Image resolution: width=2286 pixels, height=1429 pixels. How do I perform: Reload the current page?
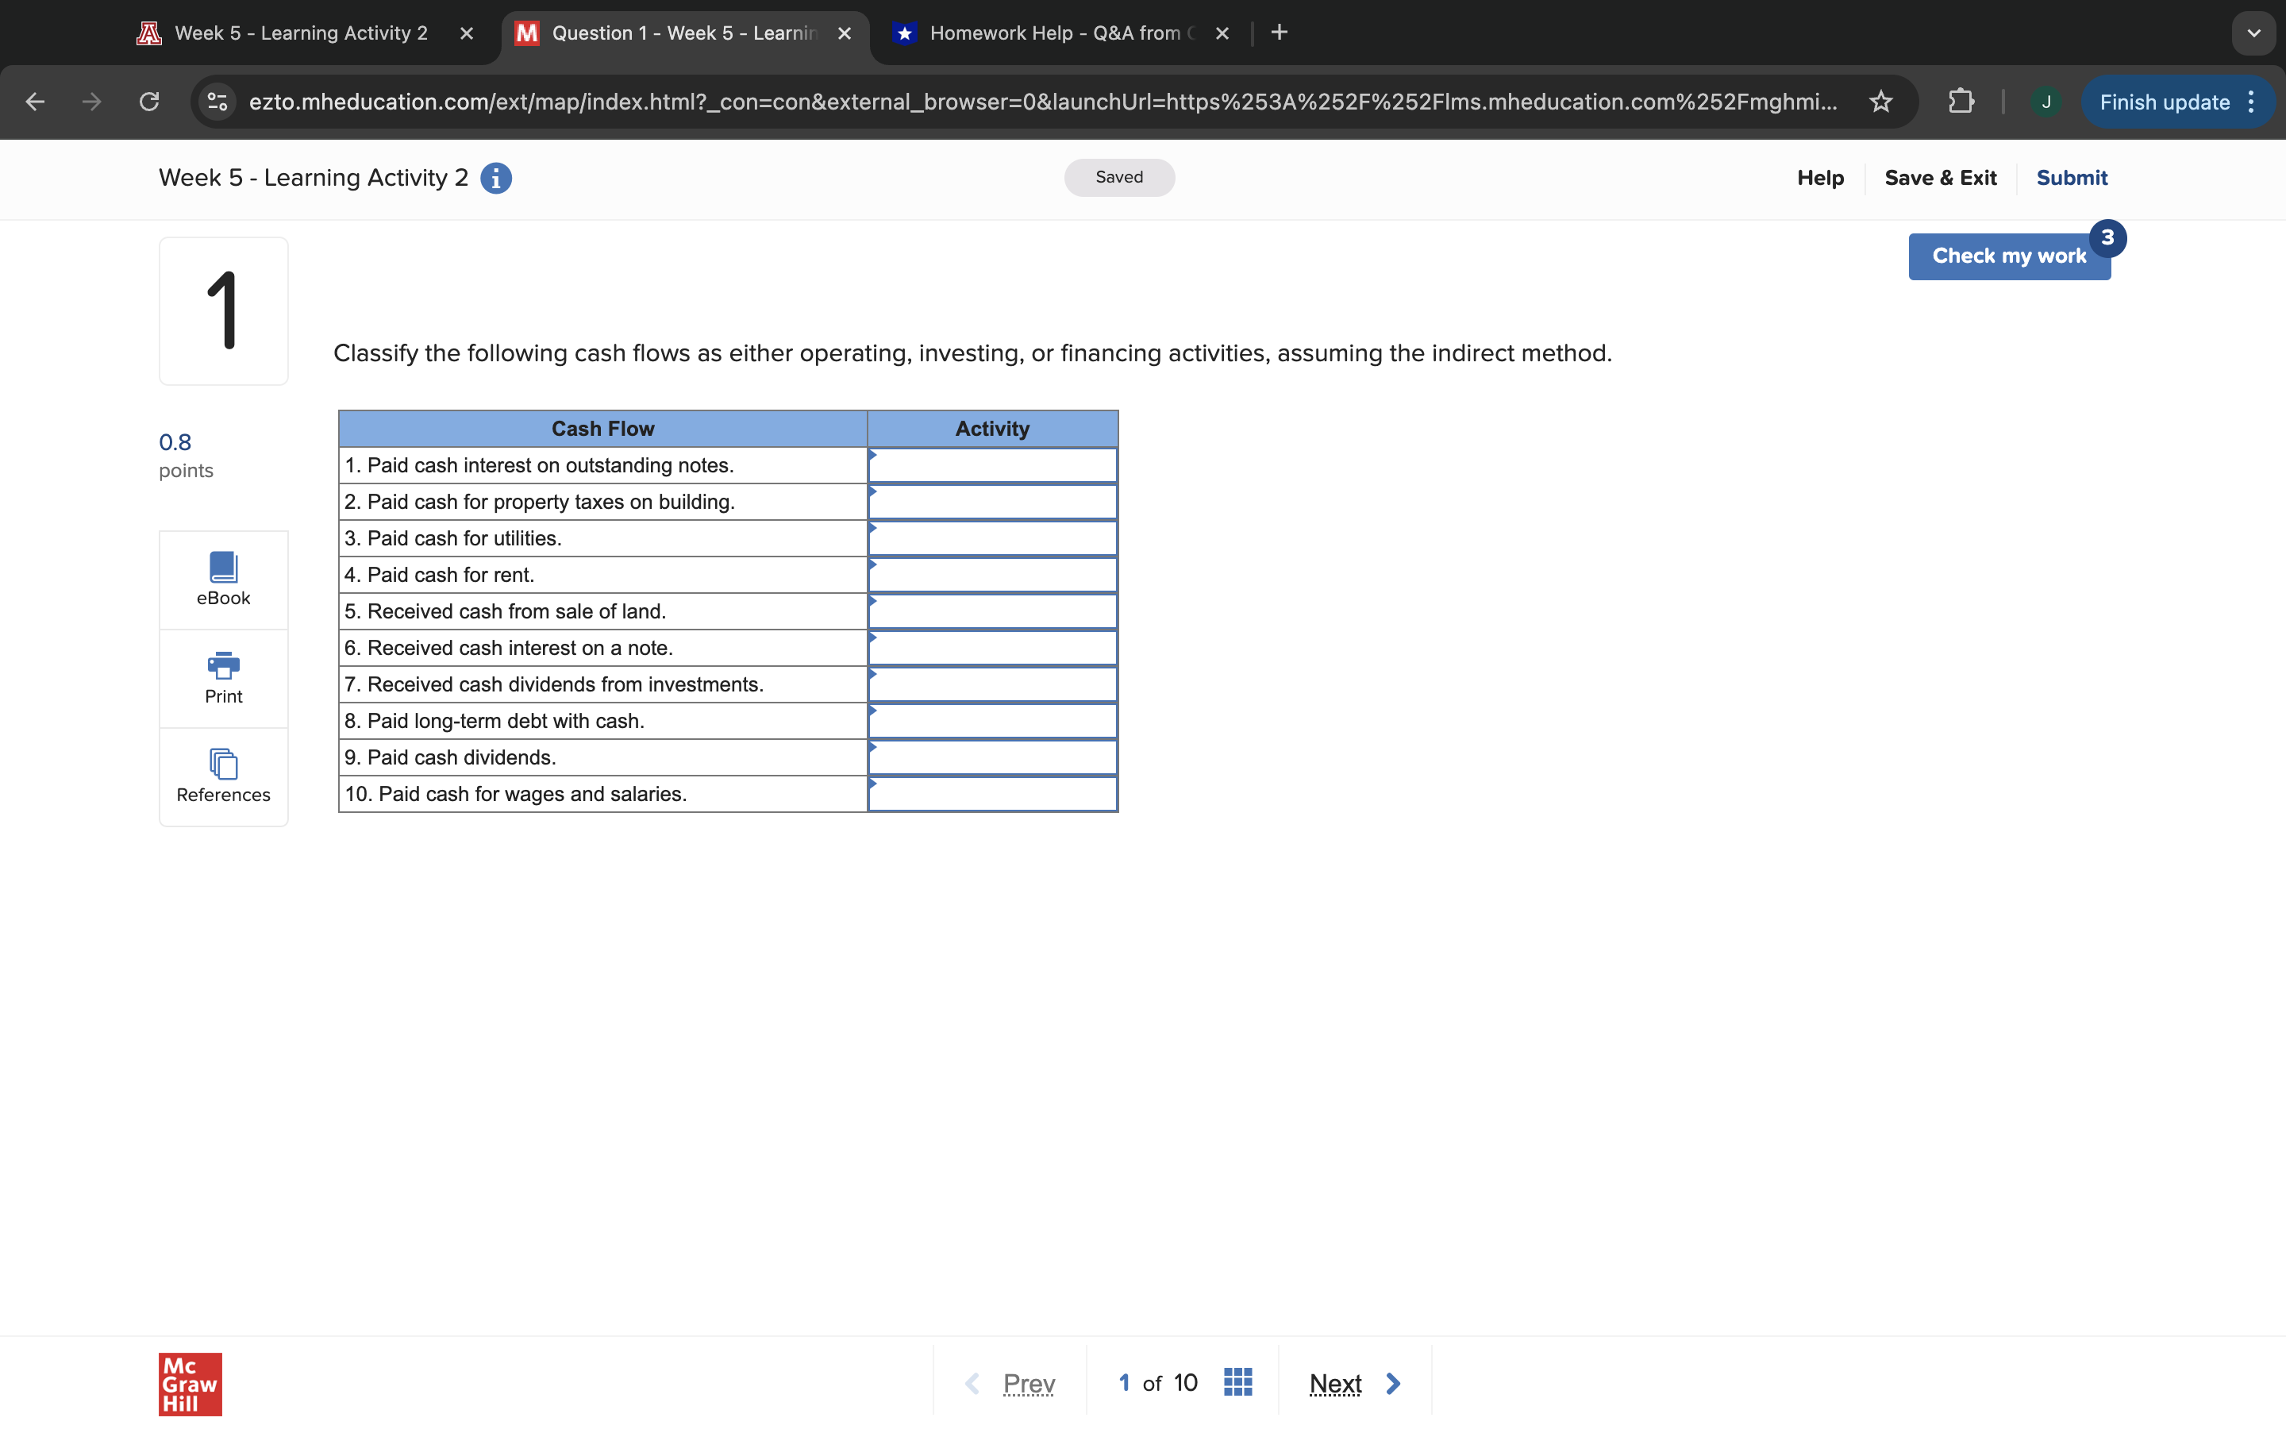click(x=149, y=102)
